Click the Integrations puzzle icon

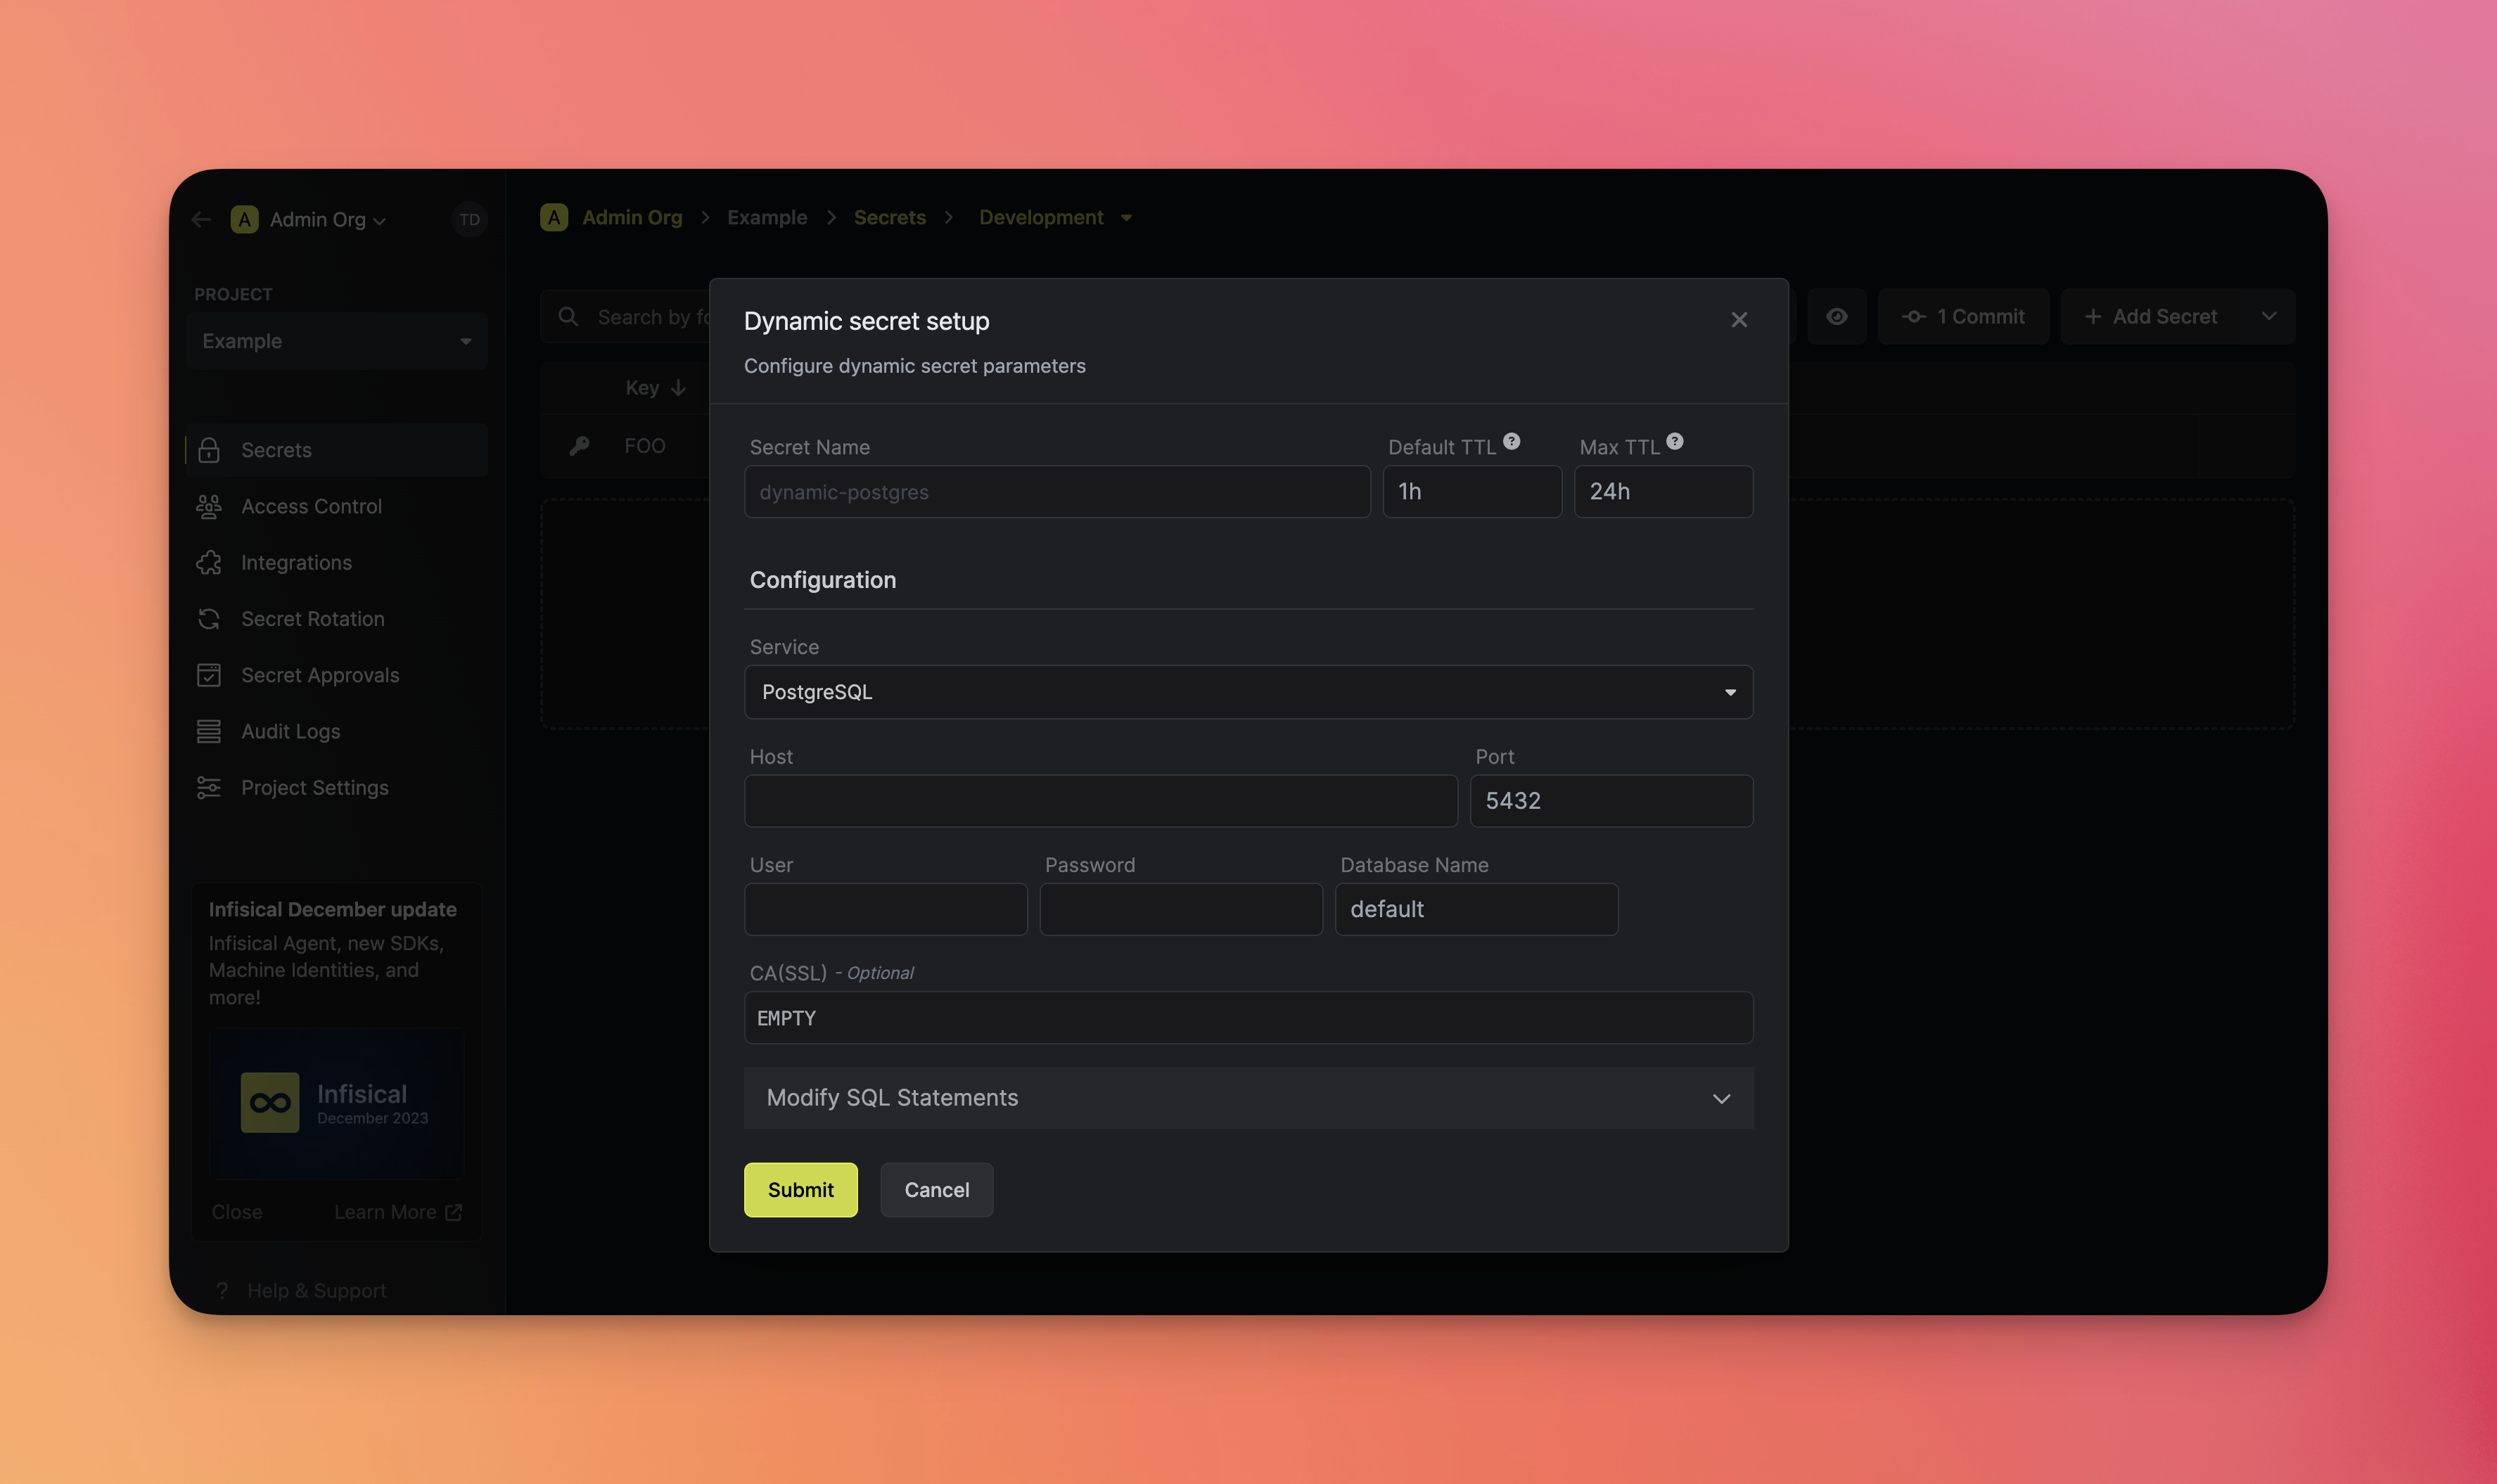(209, 563)
